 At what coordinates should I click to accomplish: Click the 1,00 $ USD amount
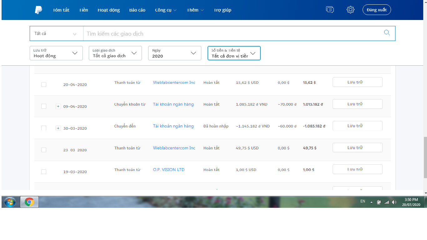click(x=246, y=170)
